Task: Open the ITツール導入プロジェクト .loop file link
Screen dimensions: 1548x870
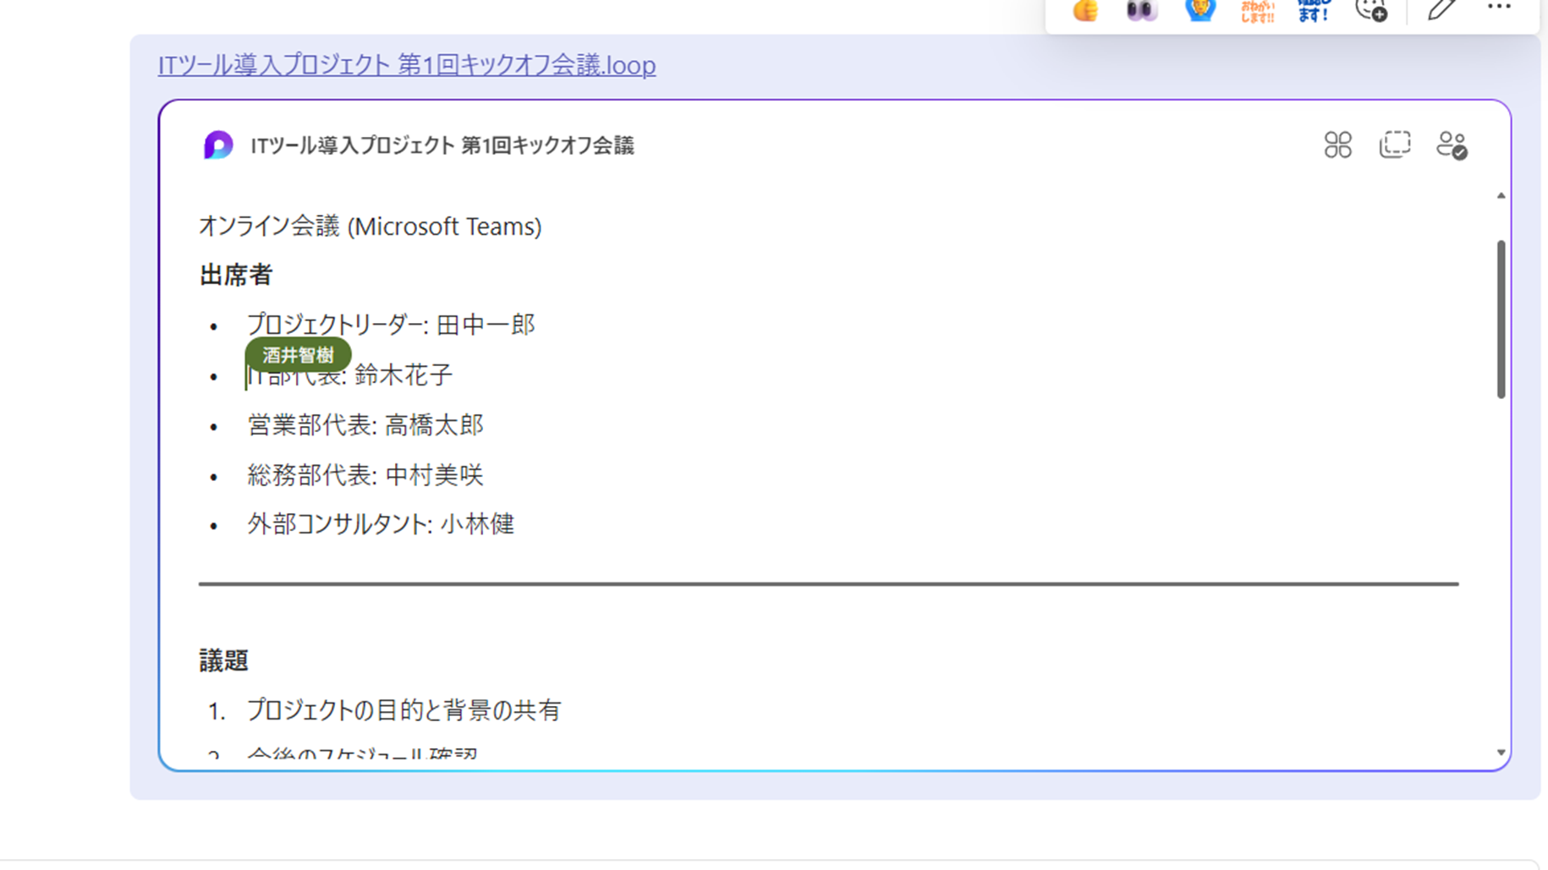Action: [x=404, y=65]
